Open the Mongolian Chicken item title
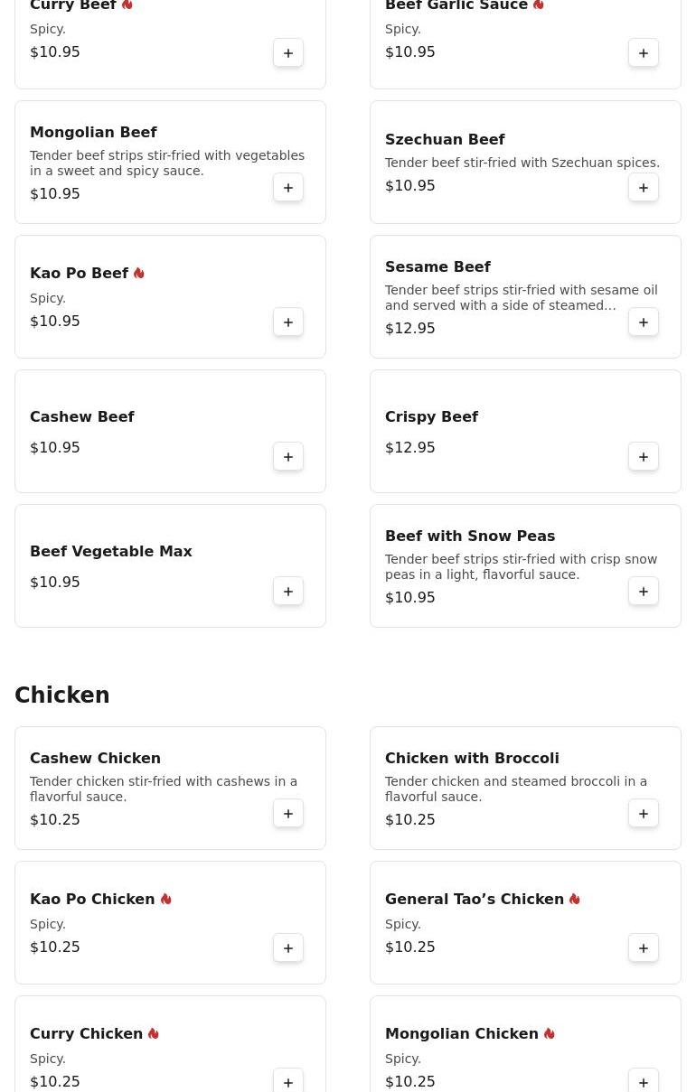696x1092 pixels. [x=461, y=1033]
